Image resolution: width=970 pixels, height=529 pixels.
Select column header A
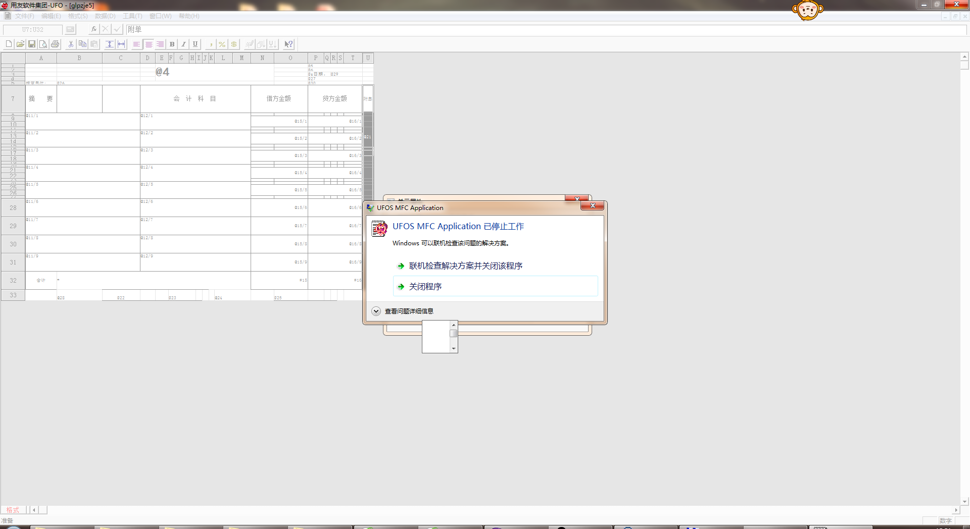41,58
